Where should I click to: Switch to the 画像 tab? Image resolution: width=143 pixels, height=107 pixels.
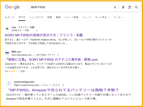(x=50, y=17)
